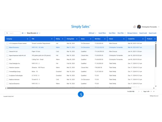Open the Rating column menu icon
Screen dimensions: 162x122
[x=63, y=39]
